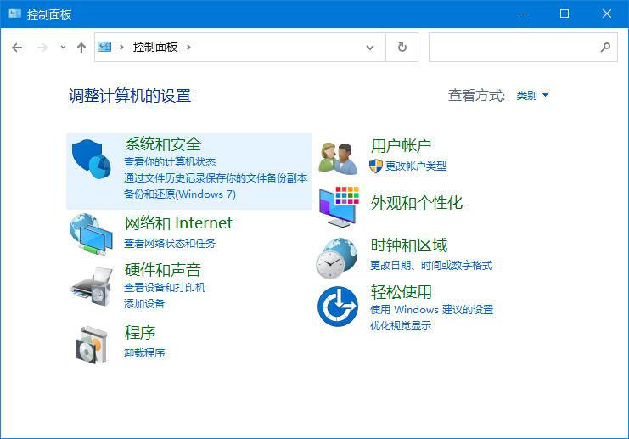Screen dimensions: 629x439
Task: Go up one folder level arrow
Action: (x=81, y=48)
